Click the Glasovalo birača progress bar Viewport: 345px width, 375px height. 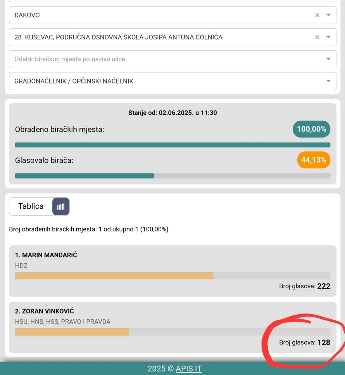pyautogui.click(x=172, y=176)
